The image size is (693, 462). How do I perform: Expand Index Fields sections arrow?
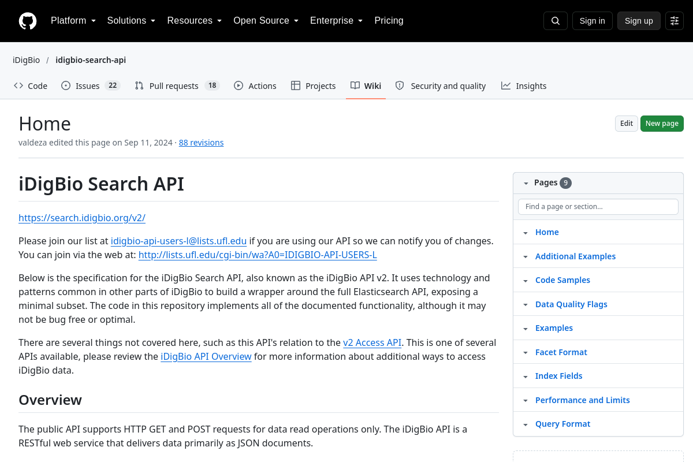pyautogui.click(x=526, y=377)
